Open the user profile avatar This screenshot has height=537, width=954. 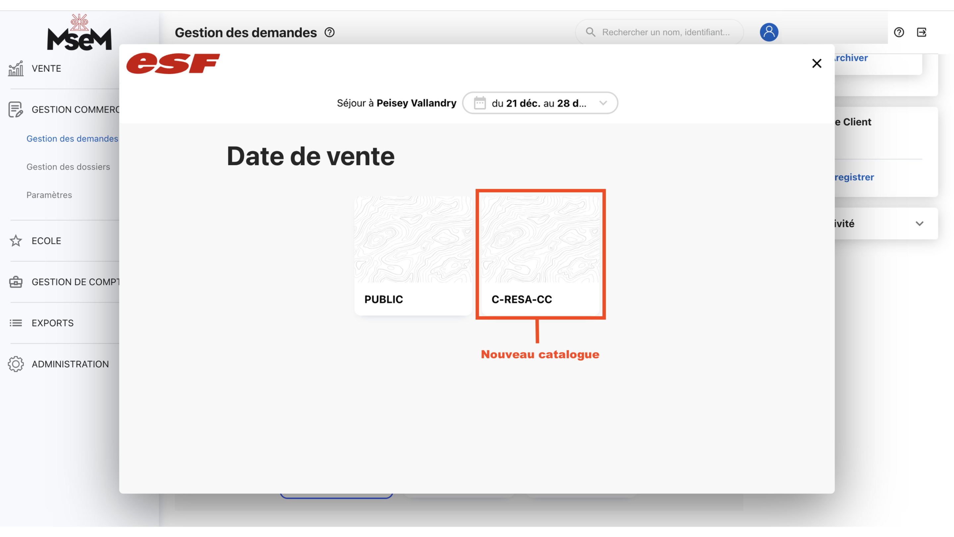coord(769,32)
